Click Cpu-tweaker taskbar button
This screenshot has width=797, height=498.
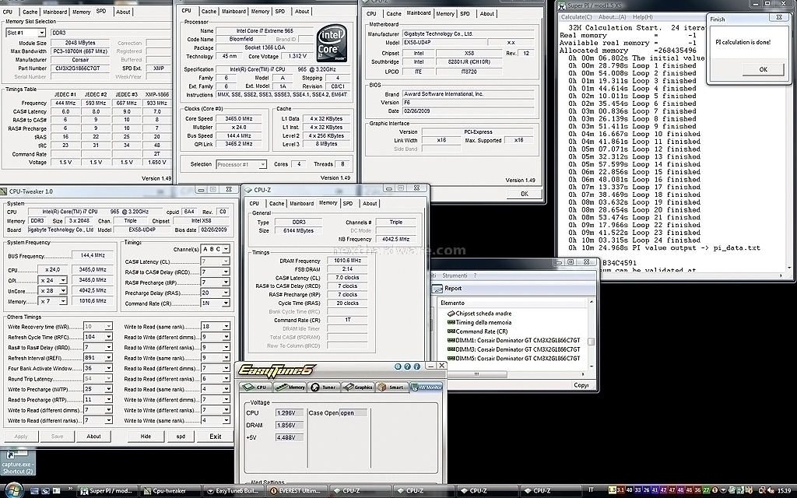point(170,491)
